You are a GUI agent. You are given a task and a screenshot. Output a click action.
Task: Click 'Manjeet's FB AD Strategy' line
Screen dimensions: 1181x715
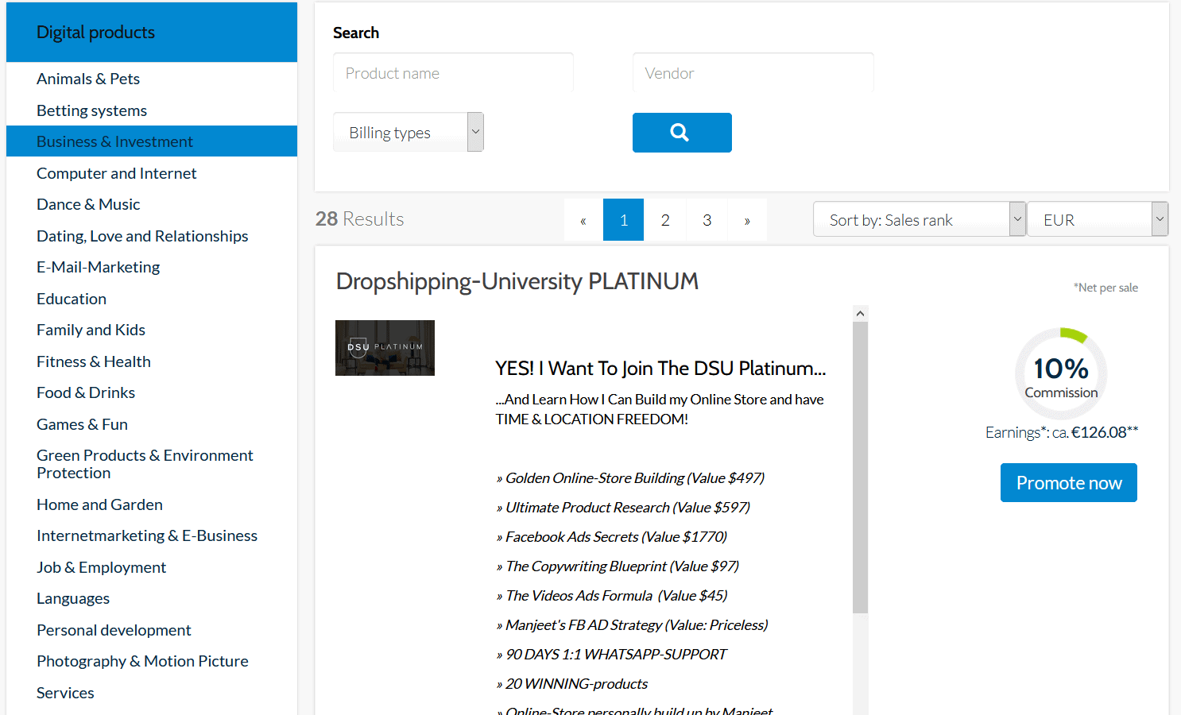point(632,625)
